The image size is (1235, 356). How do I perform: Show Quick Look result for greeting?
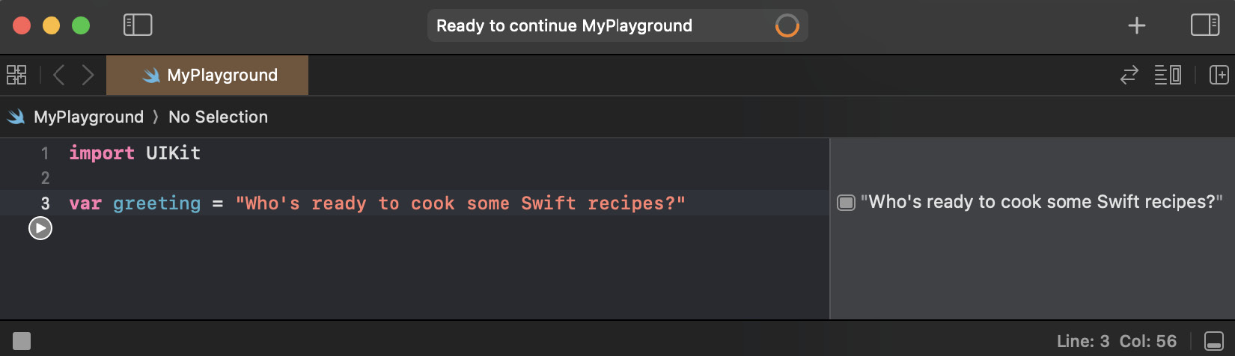pyautogui.click(x=846, y=203)
